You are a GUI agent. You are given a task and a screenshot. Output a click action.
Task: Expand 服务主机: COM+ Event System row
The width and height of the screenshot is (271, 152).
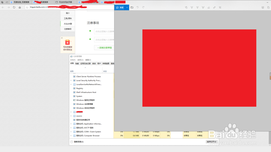pyautogui.click(x=71, y=132)
